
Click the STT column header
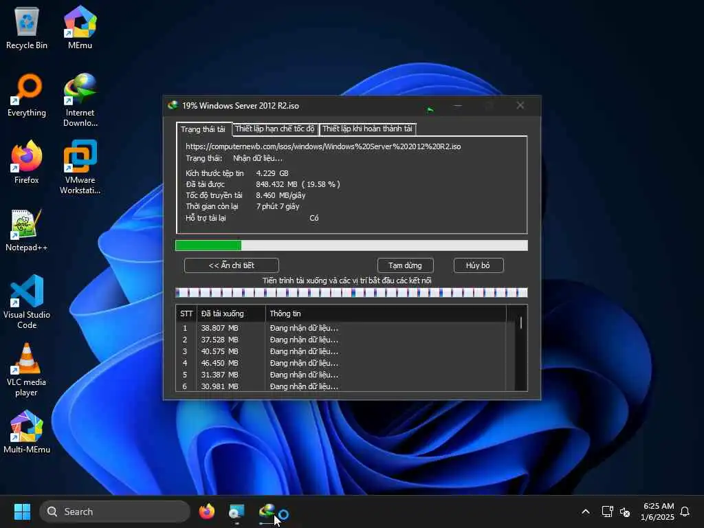click(x=186, y=313)
